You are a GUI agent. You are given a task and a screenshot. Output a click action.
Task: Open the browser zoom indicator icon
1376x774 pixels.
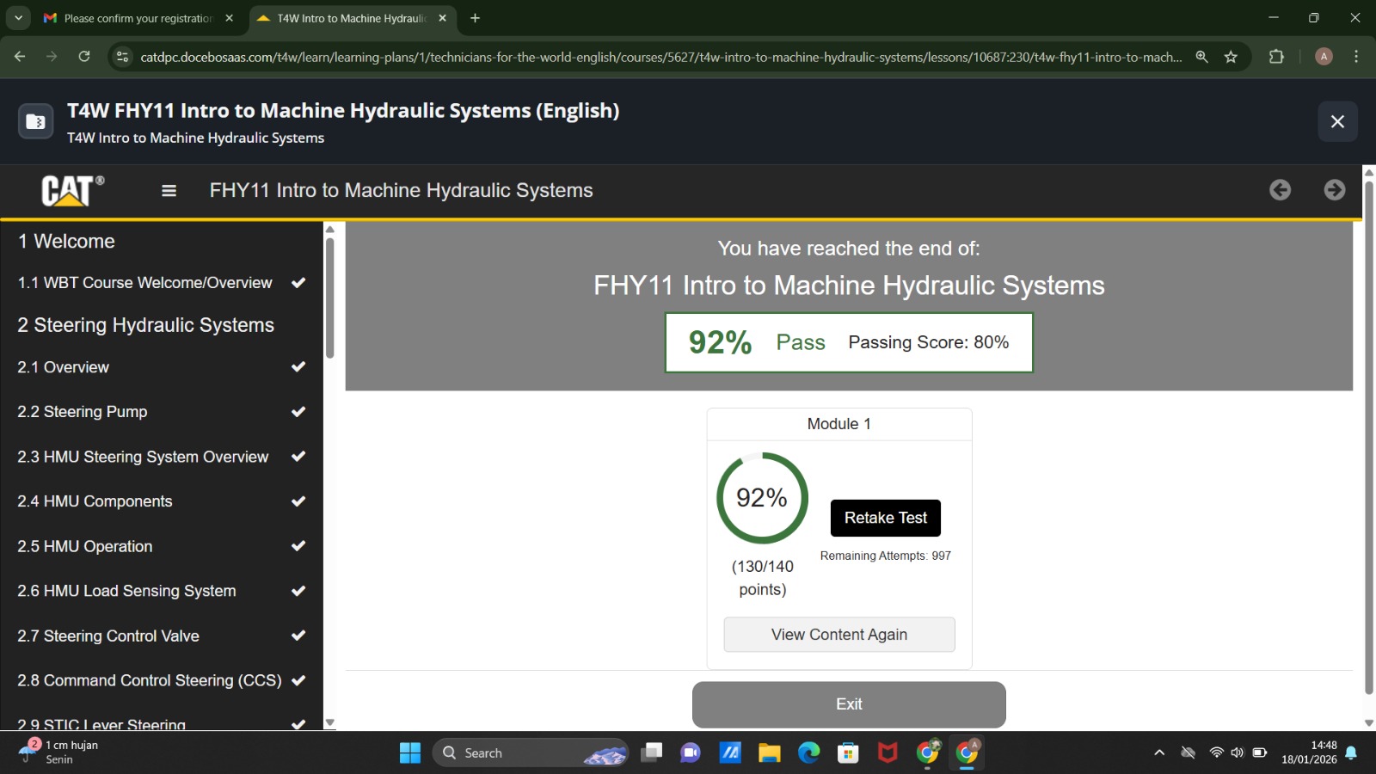pyautogui.click(x=1201, y=57)
